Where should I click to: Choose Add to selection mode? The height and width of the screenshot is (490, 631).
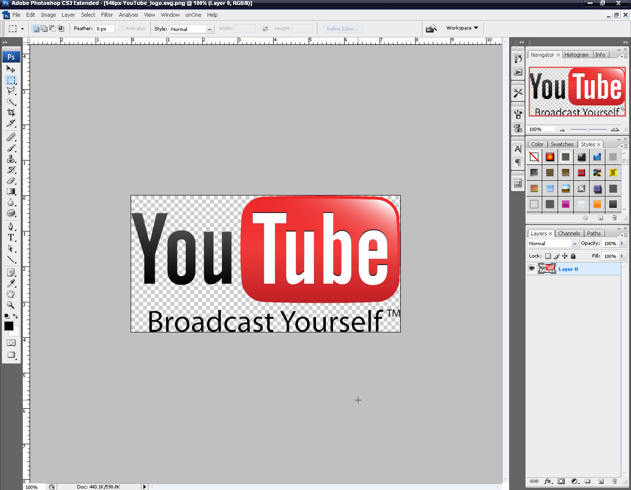[44, 29]
